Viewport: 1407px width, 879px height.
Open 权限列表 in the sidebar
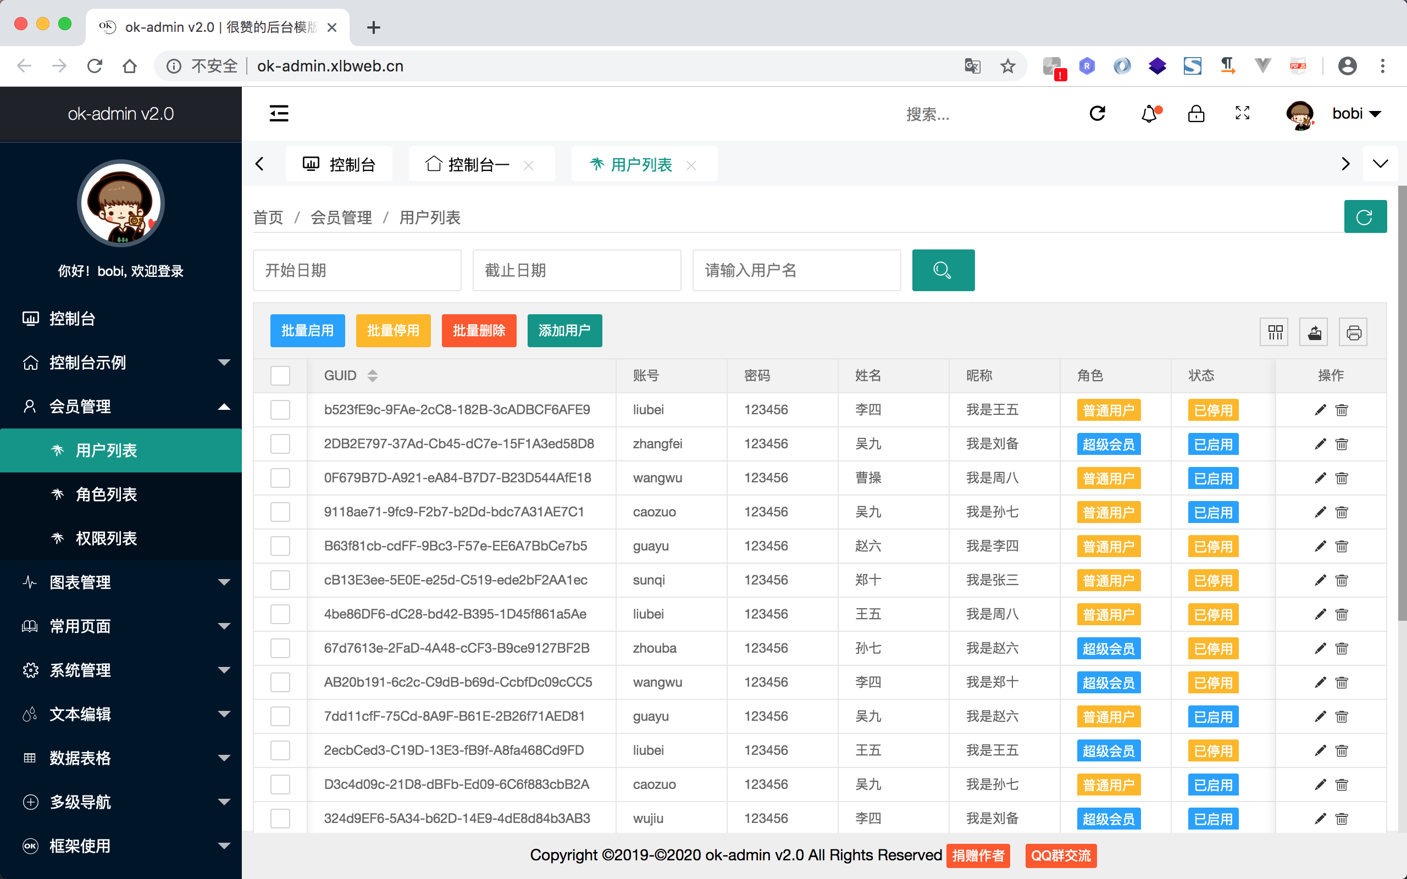[121, 538]
